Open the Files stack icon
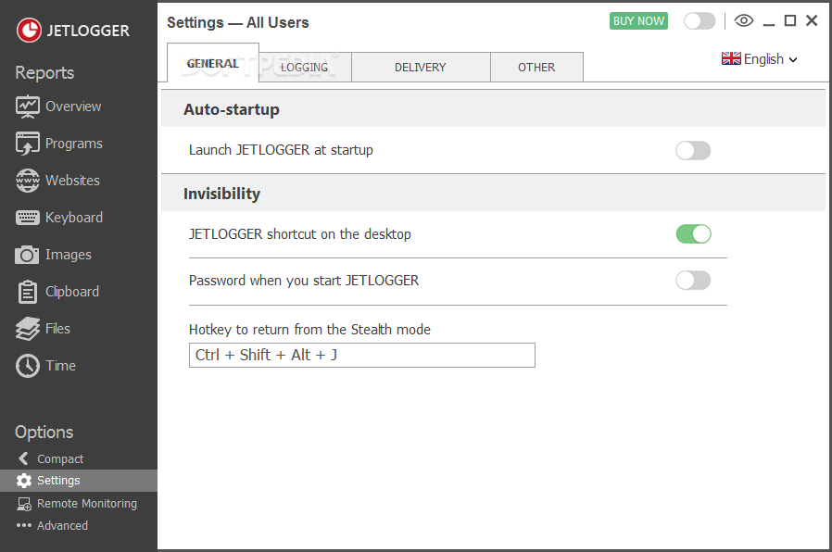Viewport: 832px width, 552px height. tap(28, 329)
